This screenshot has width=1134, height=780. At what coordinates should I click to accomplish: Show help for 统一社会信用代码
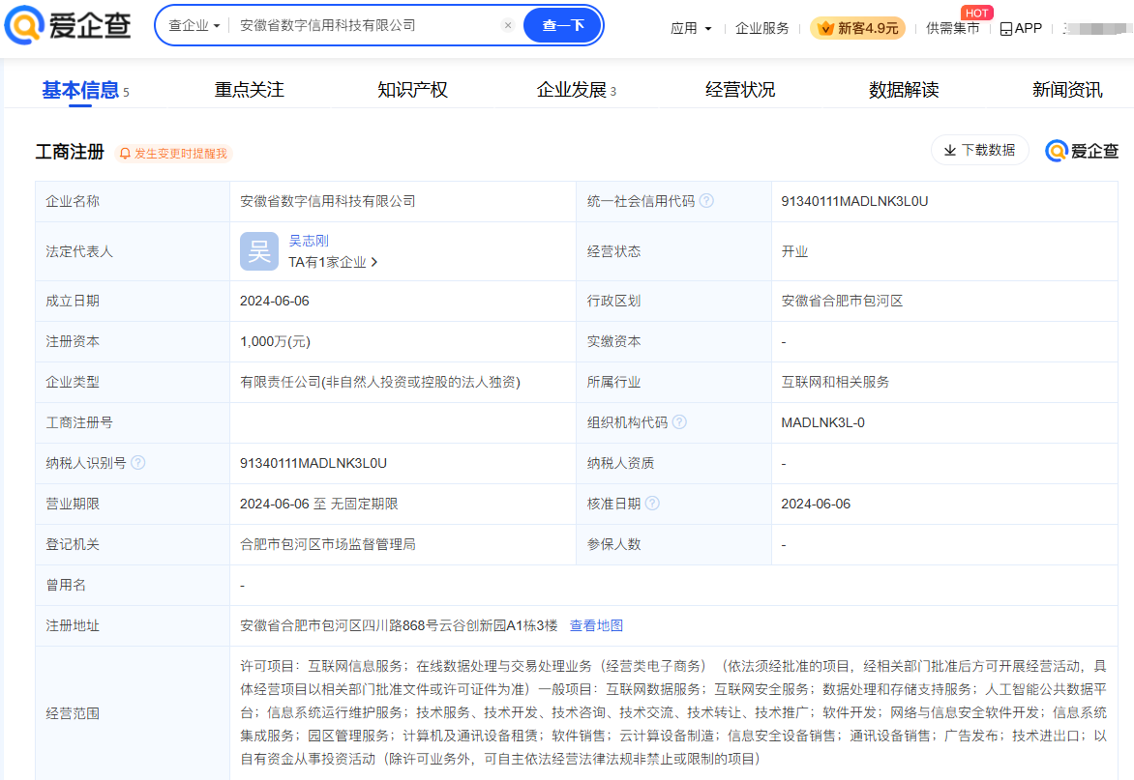tap(706, 201)
